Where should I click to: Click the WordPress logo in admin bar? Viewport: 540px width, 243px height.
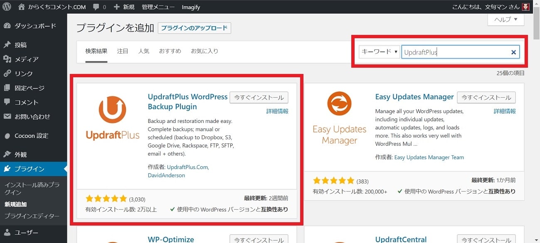[7, 7]
